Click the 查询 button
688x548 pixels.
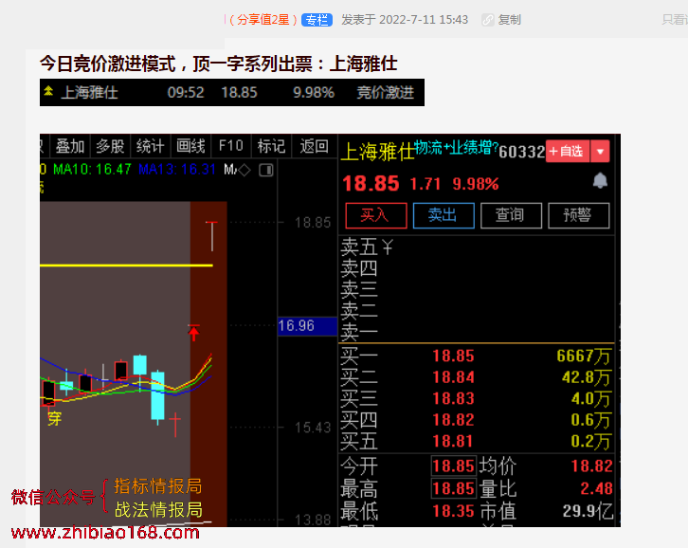point(511,215)
